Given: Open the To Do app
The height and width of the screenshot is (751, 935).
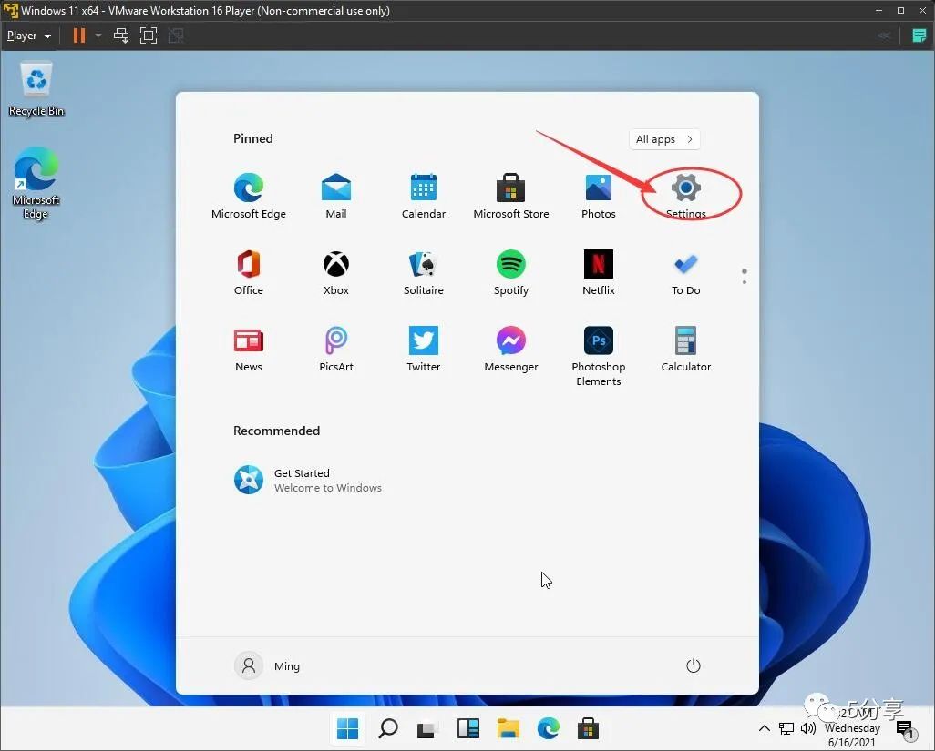Looking at the screenshot, I should click(685, 273).
